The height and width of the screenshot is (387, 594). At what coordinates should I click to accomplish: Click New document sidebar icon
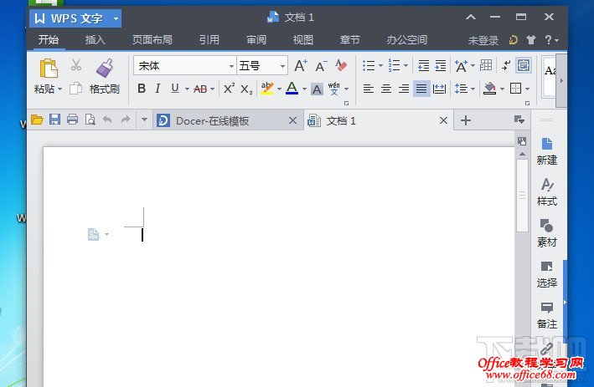point(546,151)
